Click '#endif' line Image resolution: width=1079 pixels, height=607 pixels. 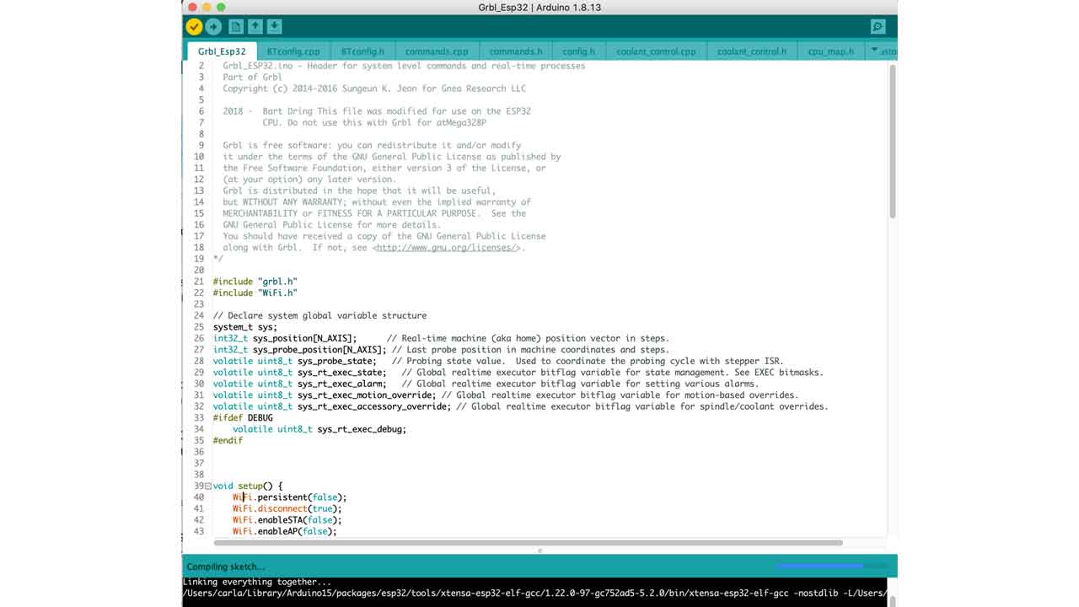coord(228,441)
